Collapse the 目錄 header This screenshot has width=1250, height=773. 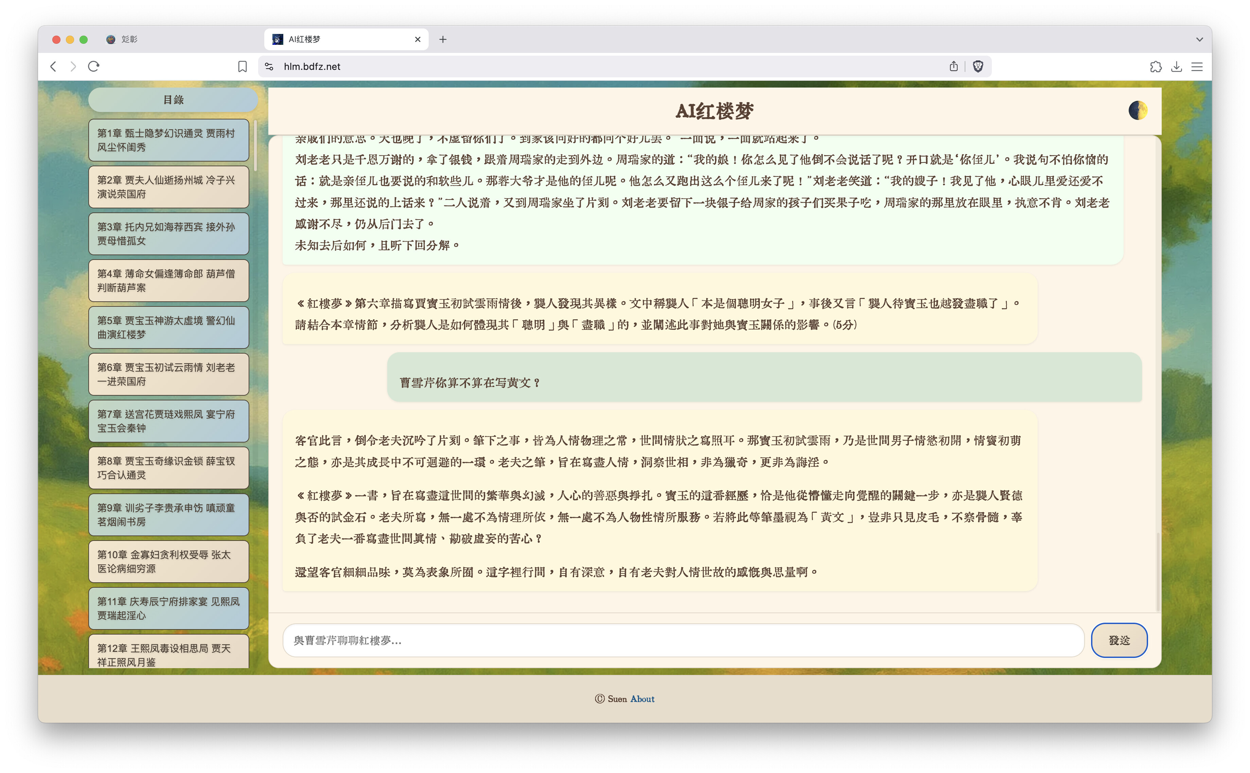pos(173,100)
